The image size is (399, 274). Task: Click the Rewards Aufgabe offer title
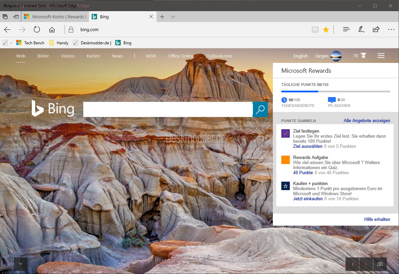tap(310, 158)
